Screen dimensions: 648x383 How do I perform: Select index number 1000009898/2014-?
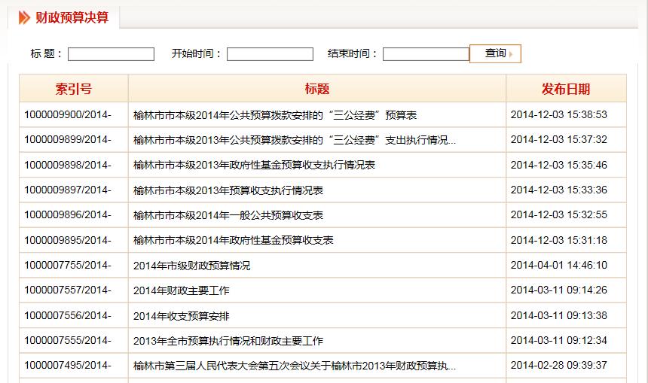(68, 165)
